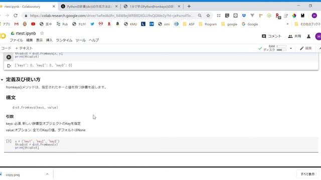Click the cell output clear icon

9,65
